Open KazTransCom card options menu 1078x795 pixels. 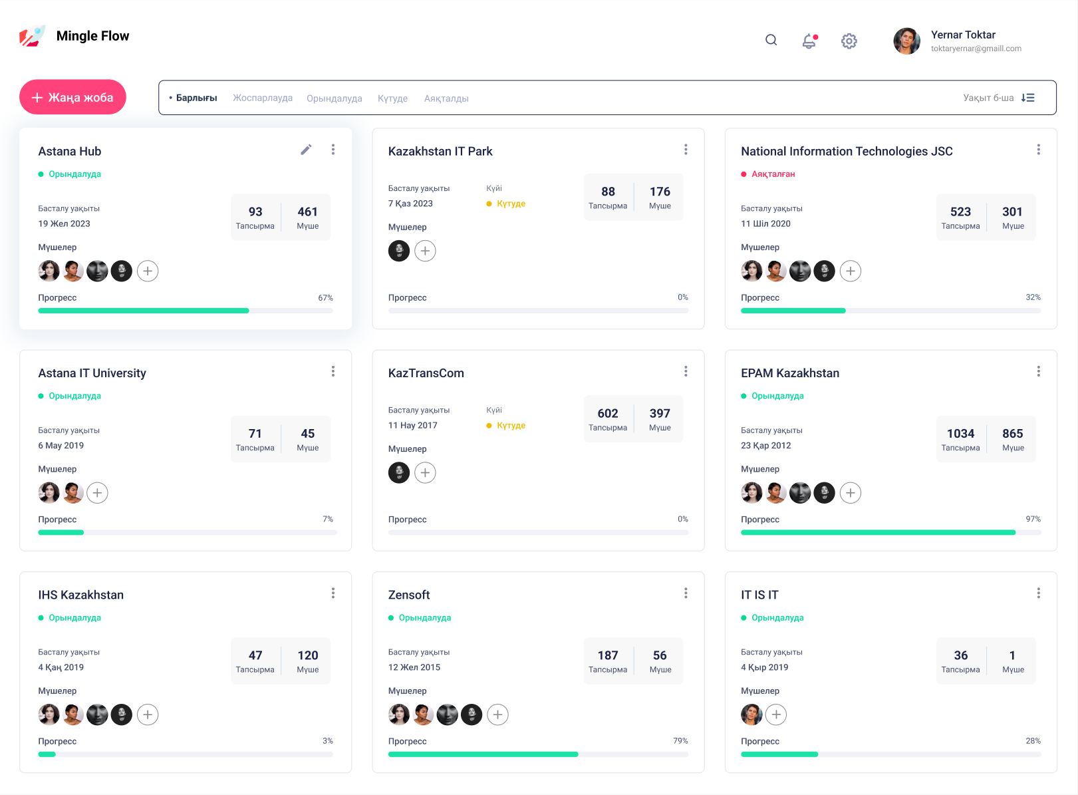(x=686, y=371)
